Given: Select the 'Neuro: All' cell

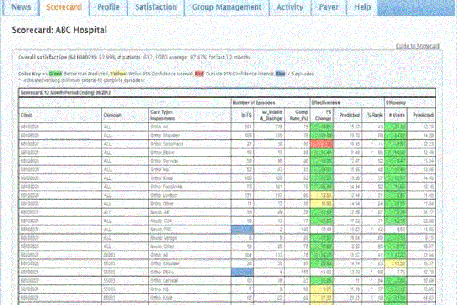Looking at the screenshot, I should point(190,212).
